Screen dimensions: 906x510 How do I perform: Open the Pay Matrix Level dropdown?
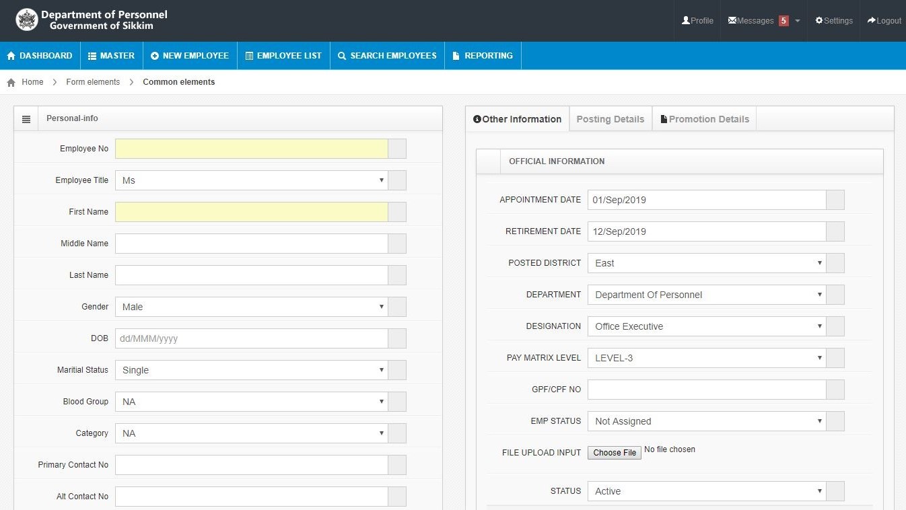click(x=707, y=358)
